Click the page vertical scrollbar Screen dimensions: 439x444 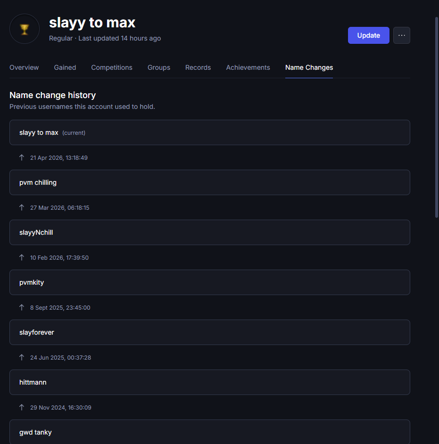point(436,118)
